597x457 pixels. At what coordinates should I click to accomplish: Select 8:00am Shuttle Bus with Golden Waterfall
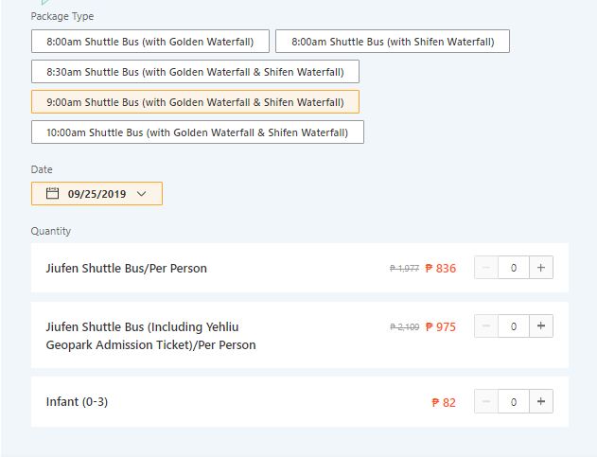pos(150,42)
